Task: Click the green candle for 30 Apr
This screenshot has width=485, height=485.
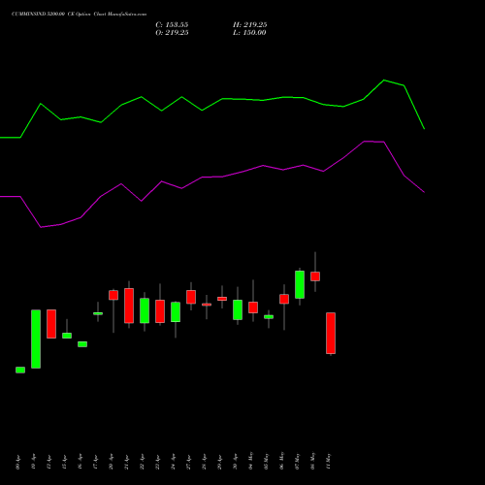Action: 238,309
